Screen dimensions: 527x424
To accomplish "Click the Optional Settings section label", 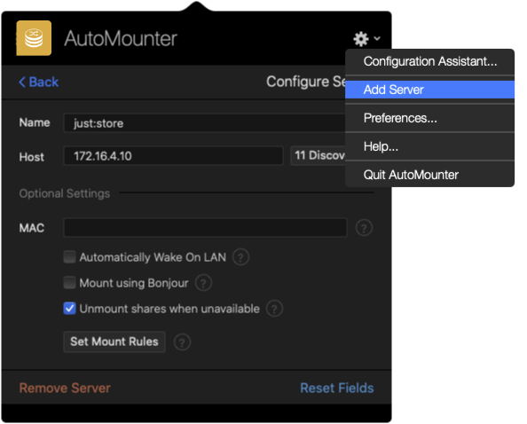I will [65, 193].
